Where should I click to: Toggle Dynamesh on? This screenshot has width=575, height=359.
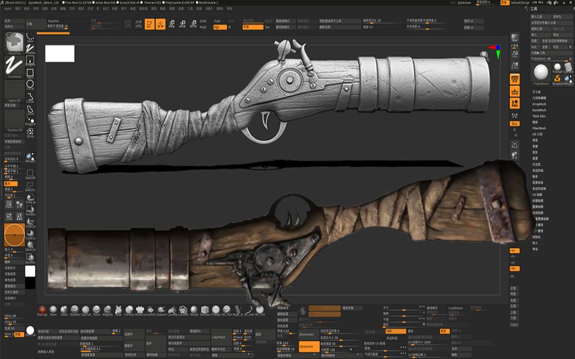pos(308,346)
